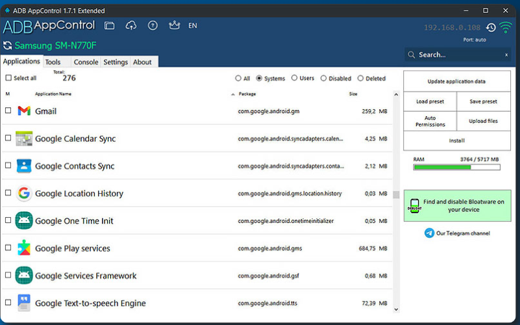The height and width of the screenshot is (325, 520).
Task: Toggle the Select all checkbox
Action: pos(8,78)
